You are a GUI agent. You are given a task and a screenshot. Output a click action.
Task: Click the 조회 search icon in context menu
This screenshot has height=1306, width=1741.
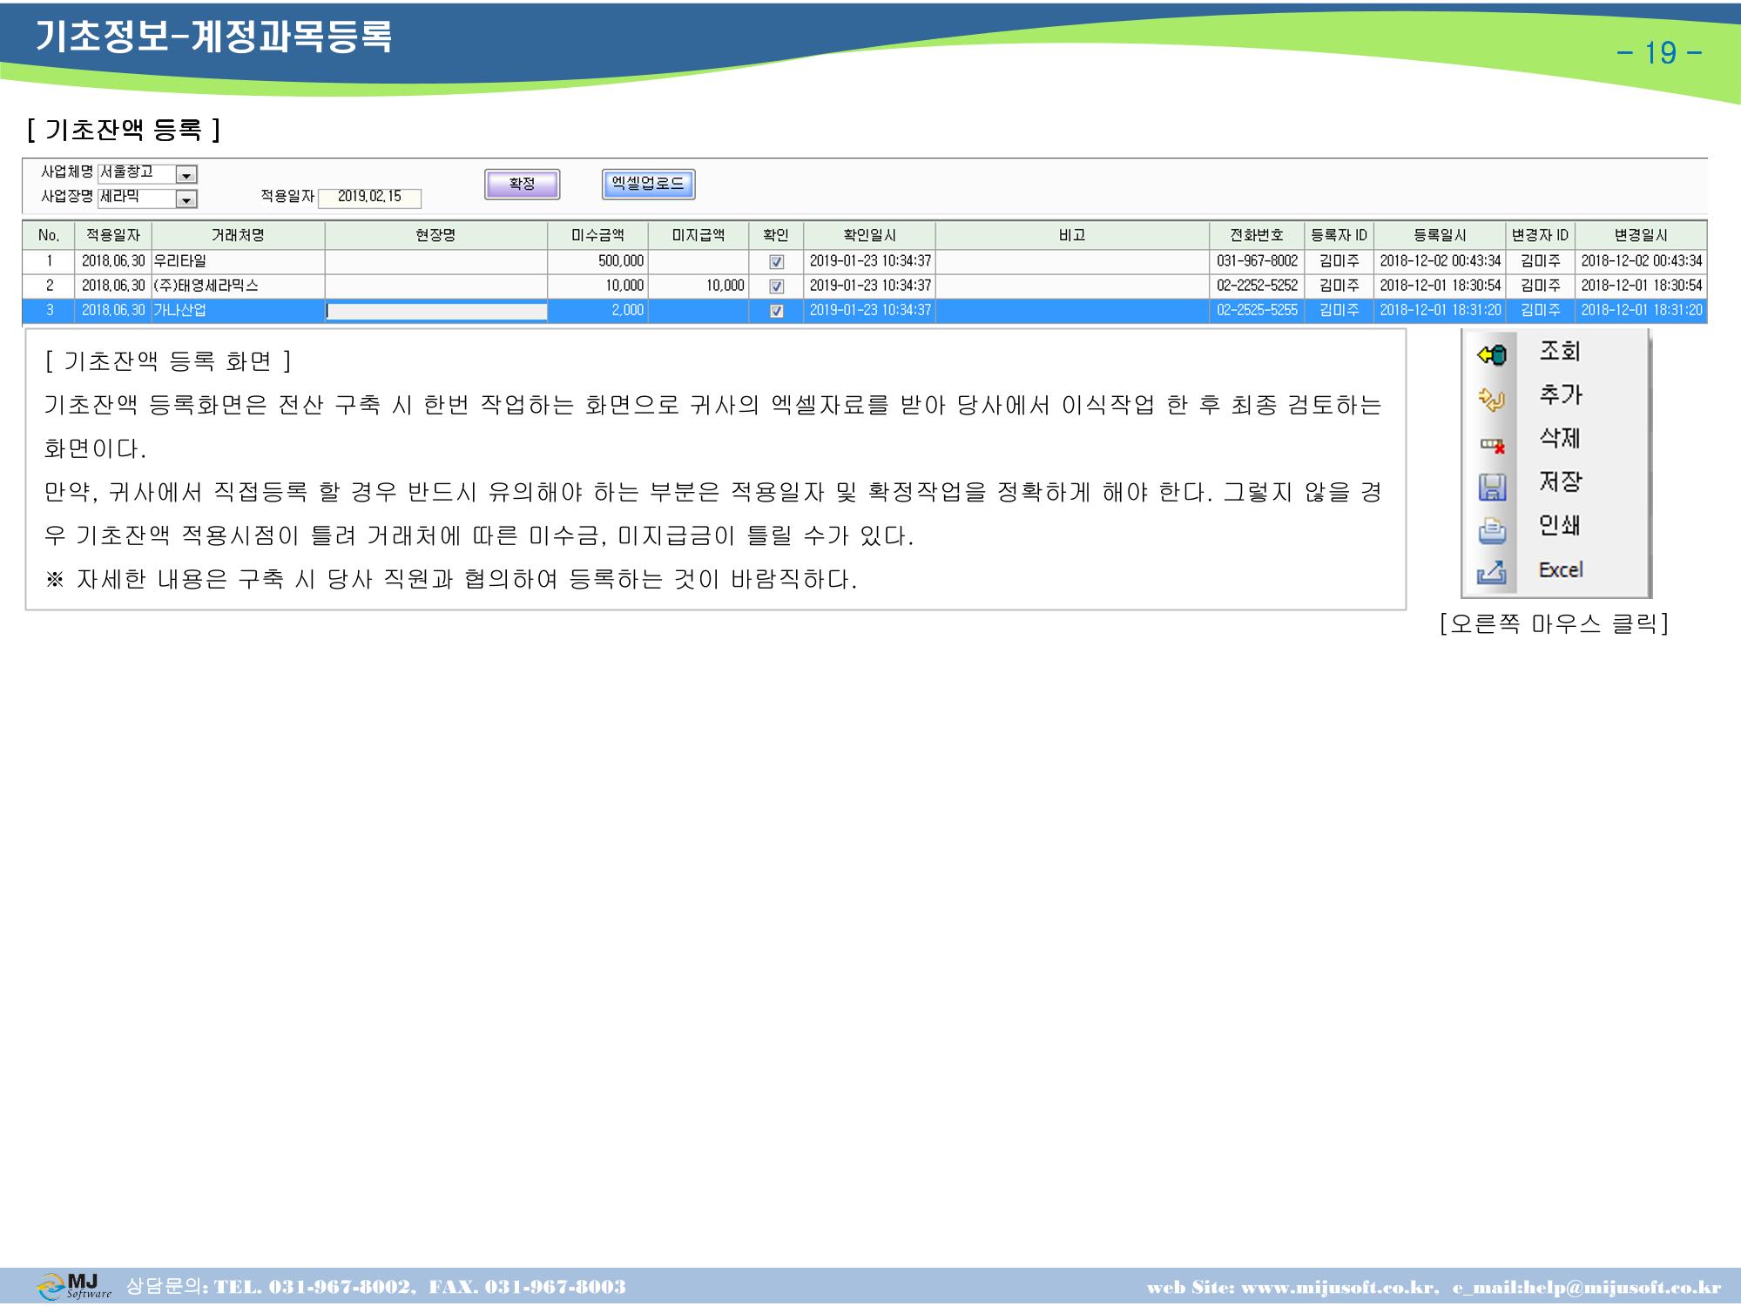pos(1492,354)
